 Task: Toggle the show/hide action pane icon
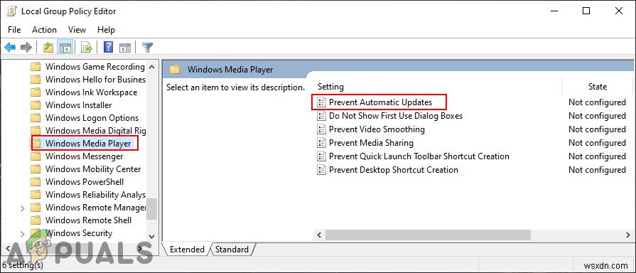pos(125,48)
